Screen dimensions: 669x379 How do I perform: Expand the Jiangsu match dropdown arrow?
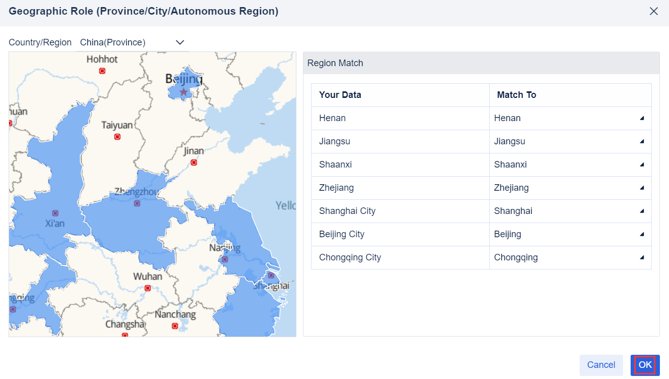tap(642, 141)
